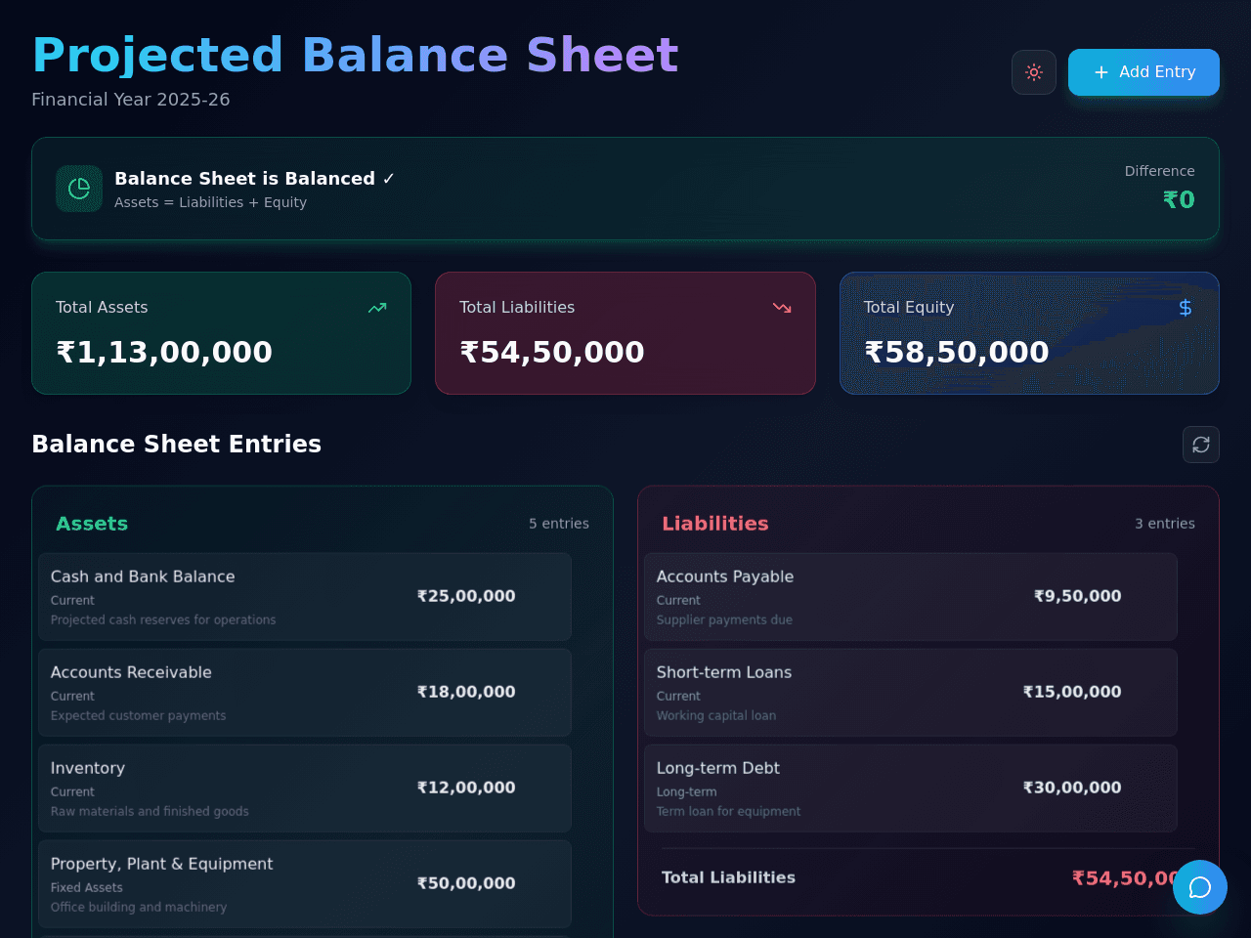
Task: Click the ₹12,00,000 amount value
Action: click(466, 788)
